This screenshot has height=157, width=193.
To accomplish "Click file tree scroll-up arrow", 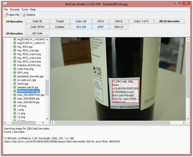I will (47, 40).
